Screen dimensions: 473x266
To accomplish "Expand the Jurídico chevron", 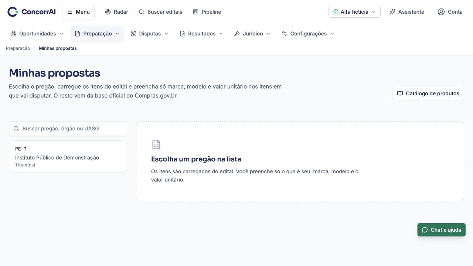I will pos(269,34).
